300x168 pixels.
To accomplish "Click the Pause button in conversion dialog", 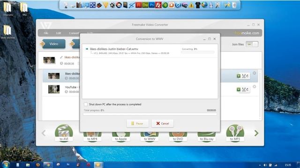I will (137, 123).
